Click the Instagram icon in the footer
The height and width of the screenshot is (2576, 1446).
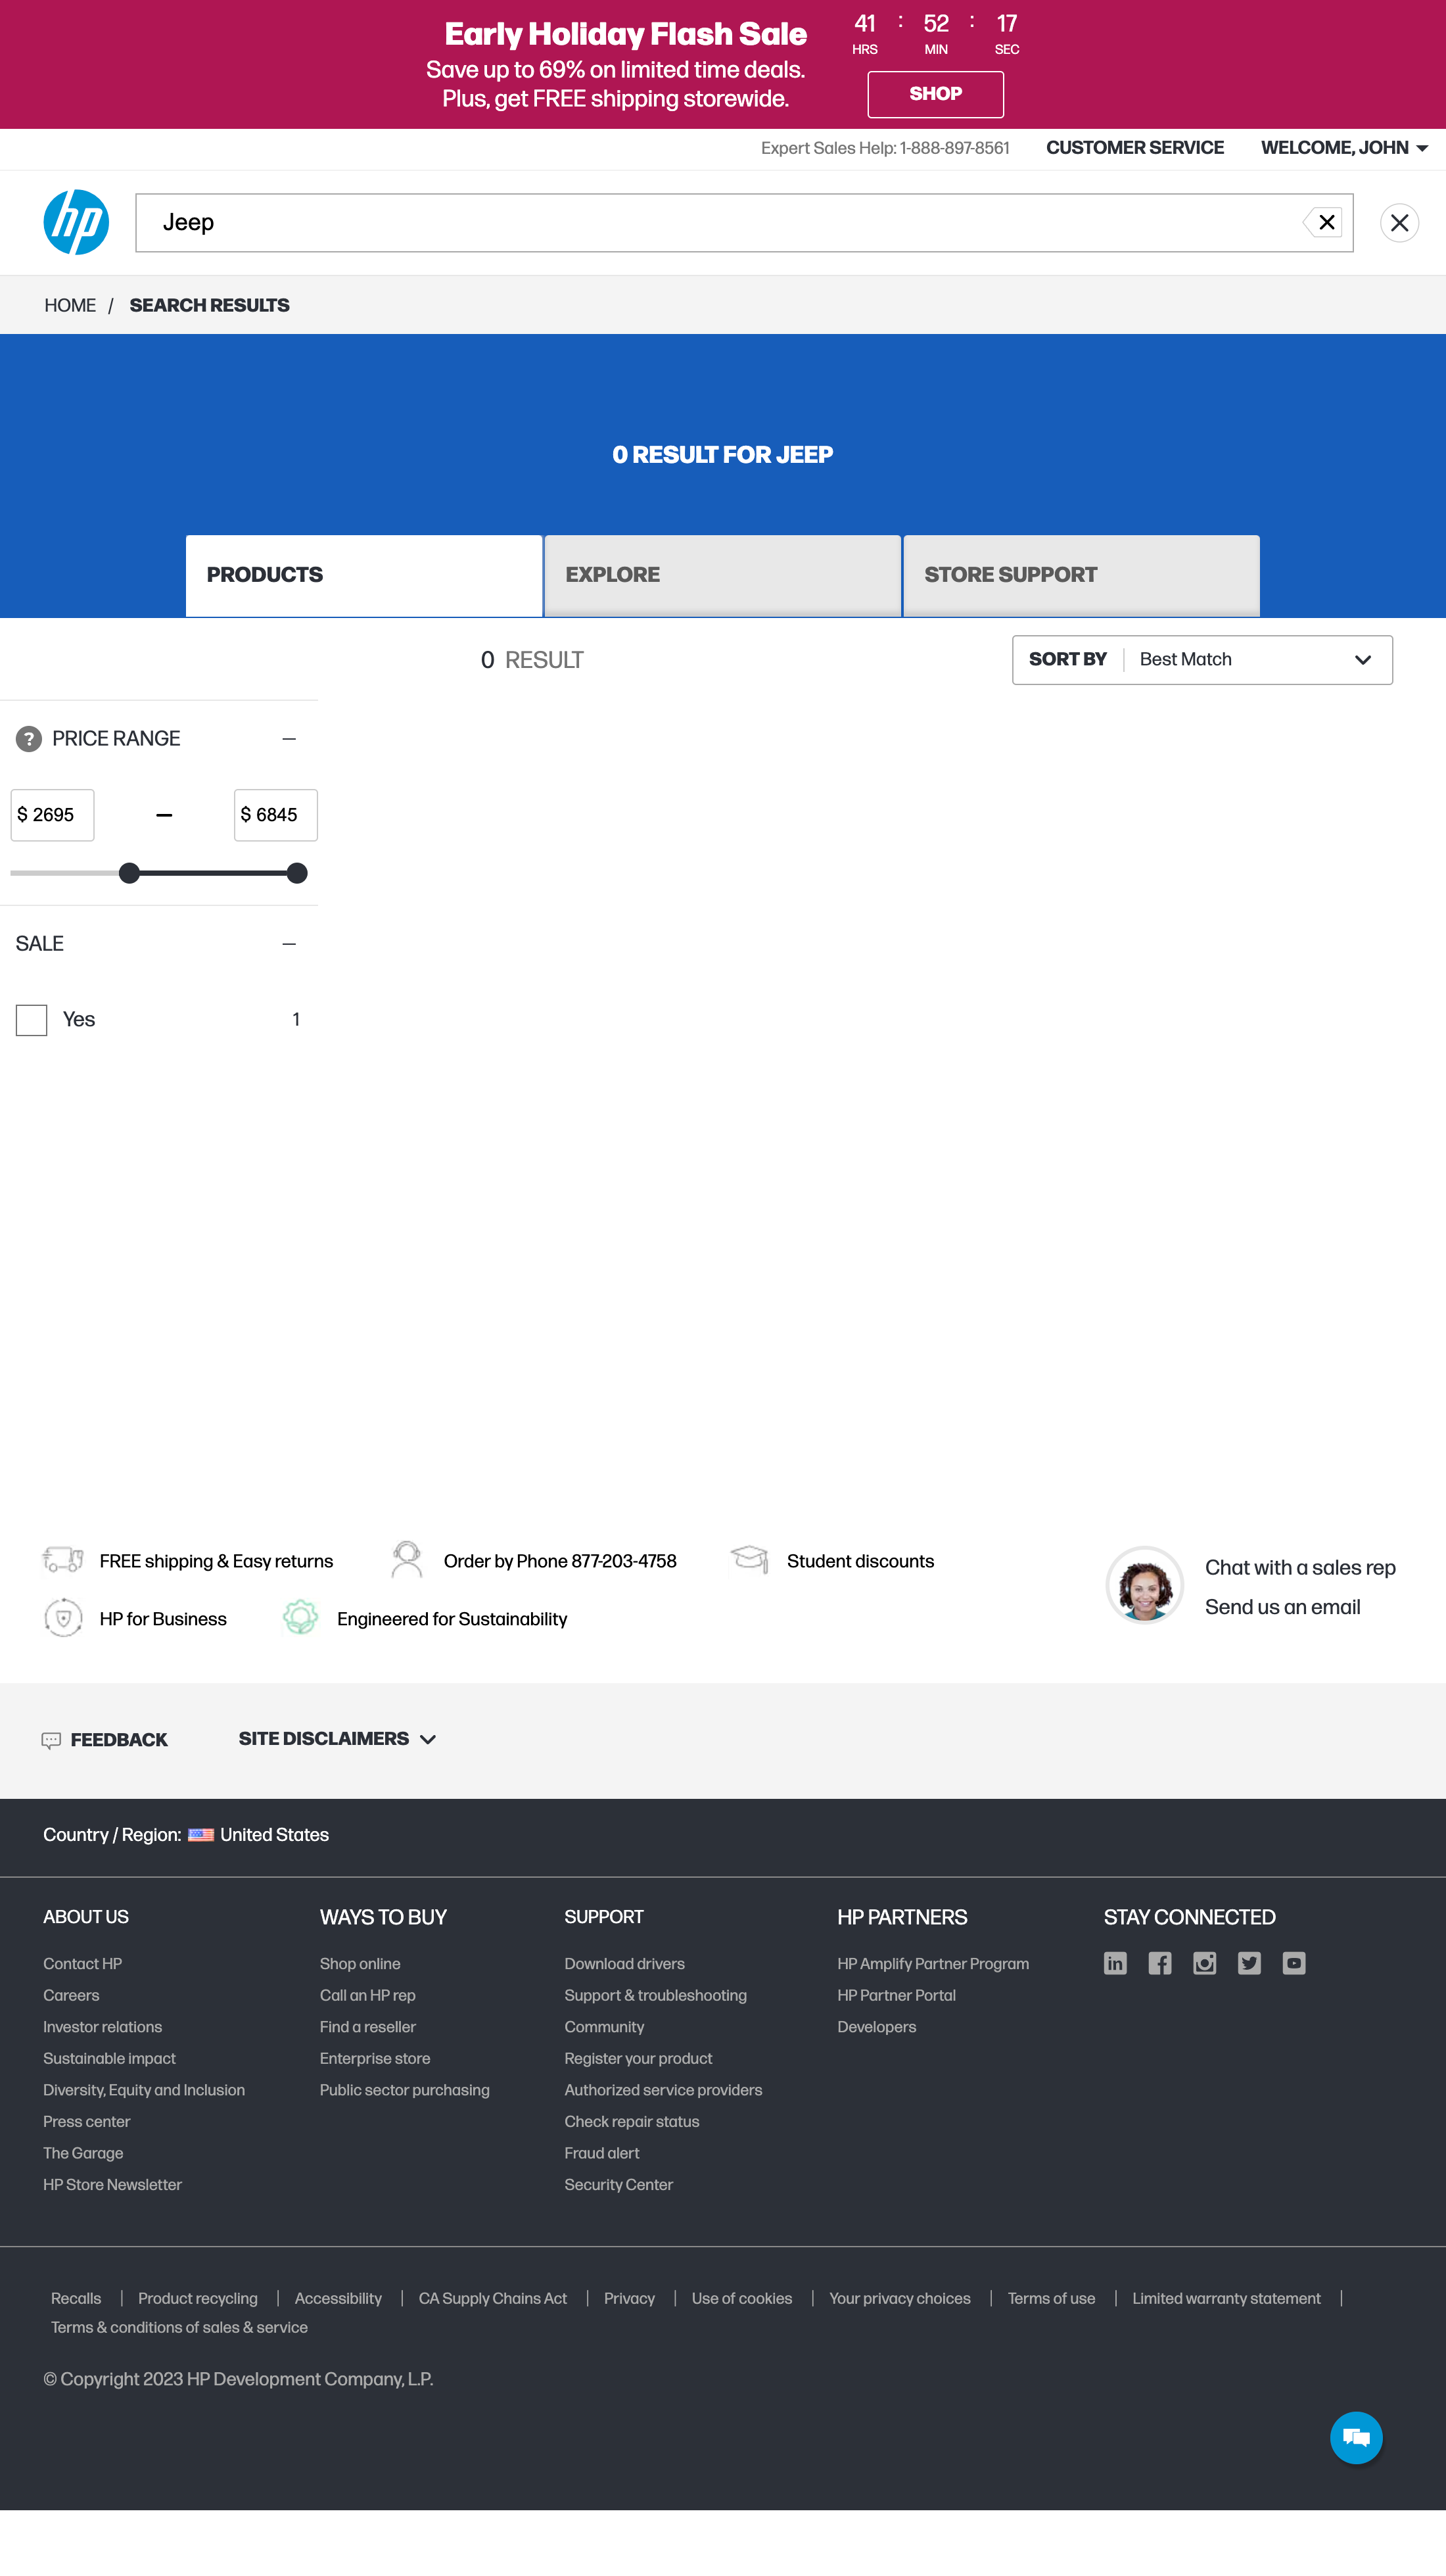1204,1963
